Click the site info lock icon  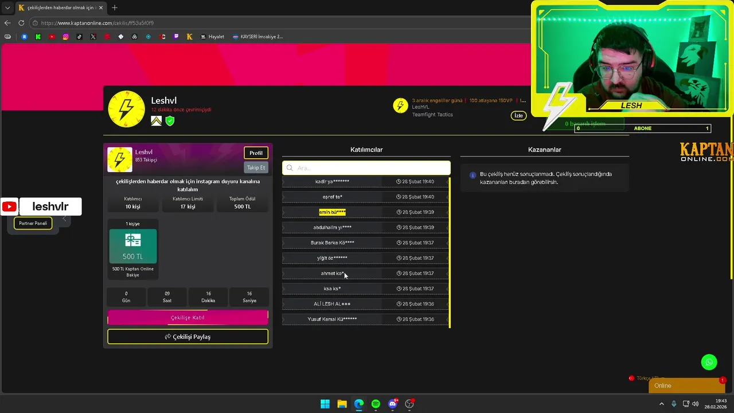pyautogui.click(x=35, y=23)
